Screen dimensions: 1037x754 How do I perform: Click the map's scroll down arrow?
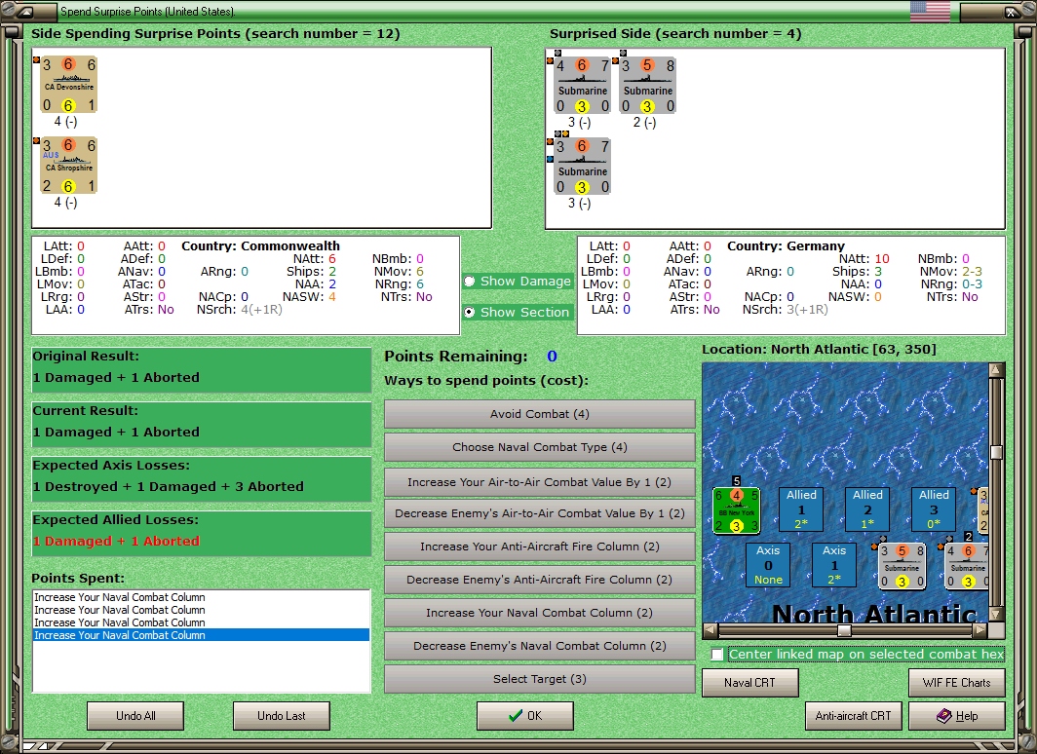997,614
